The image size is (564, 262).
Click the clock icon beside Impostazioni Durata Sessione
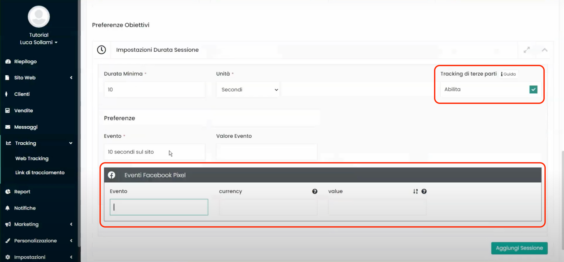coord(101,50)
